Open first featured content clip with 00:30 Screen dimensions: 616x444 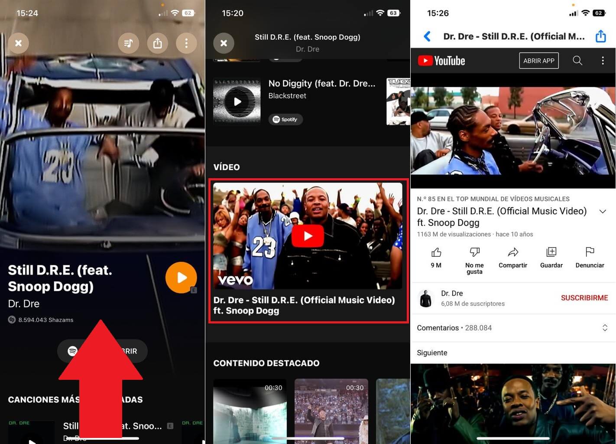(250, 411)
